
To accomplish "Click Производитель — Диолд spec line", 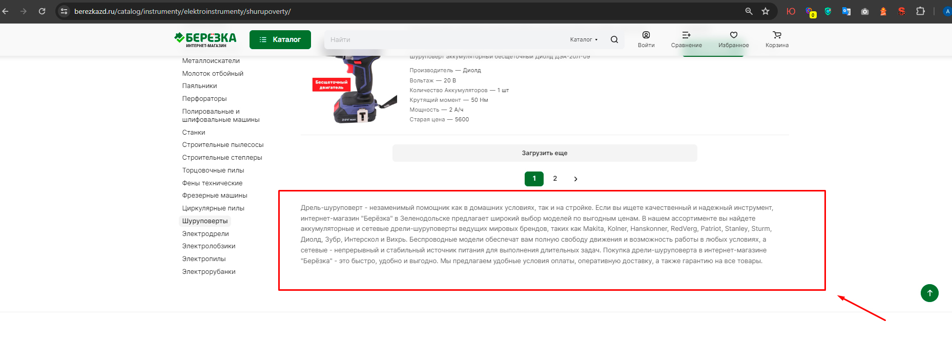I will pyautogui.click(x=445, y=71).
